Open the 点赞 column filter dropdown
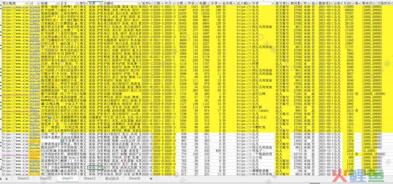 click(186, 4)
